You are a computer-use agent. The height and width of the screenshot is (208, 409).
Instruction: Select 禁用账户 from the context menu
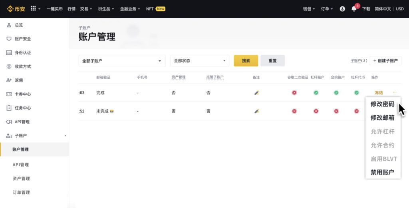tap(382, 172)
